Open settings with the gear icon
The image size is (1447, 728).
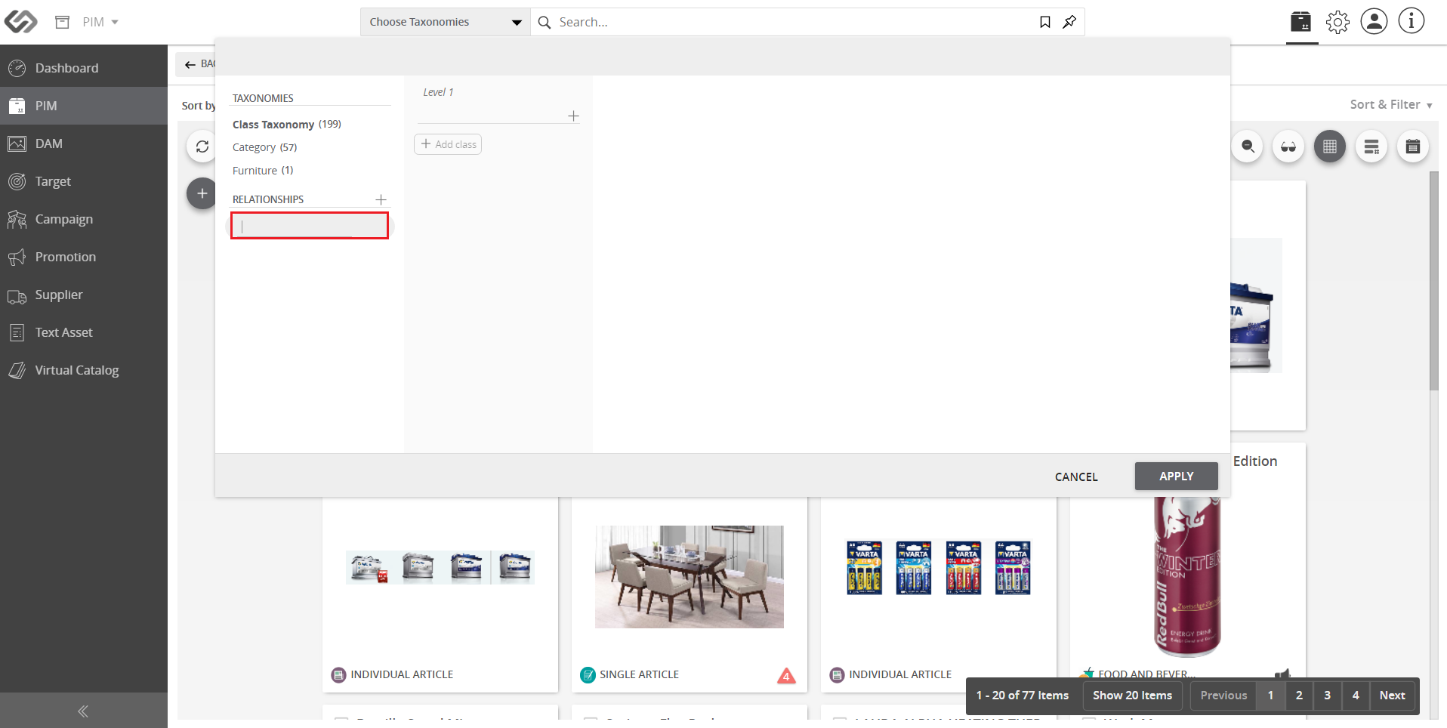click(1337, 22)
